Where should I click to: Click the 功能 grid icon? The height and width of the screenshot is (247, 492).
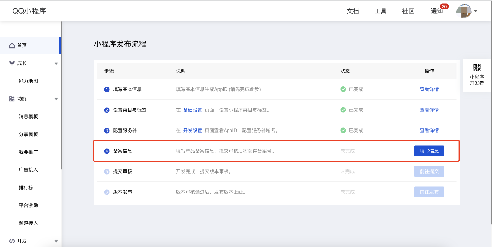click(12, 99)
